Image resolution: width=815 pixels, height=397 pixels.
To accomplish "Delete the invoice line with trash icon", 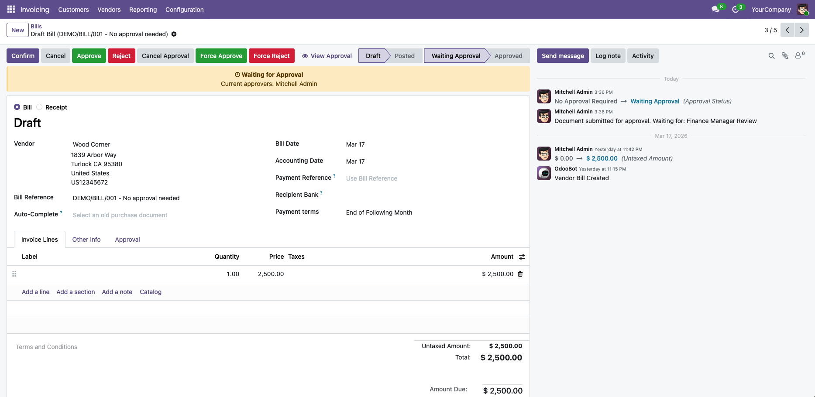I will tap(520, 274).
